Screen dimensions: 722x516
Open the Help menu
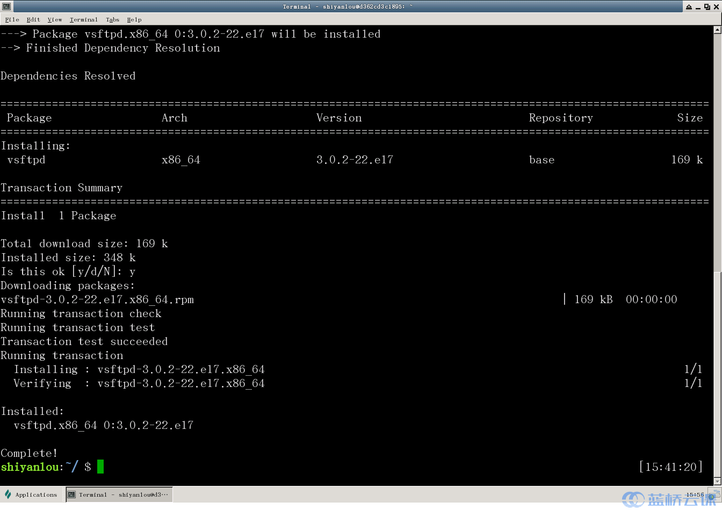[134, 19]
